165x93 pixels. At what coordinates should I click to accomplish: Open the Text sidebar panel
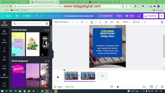click(x=4, y=50)
